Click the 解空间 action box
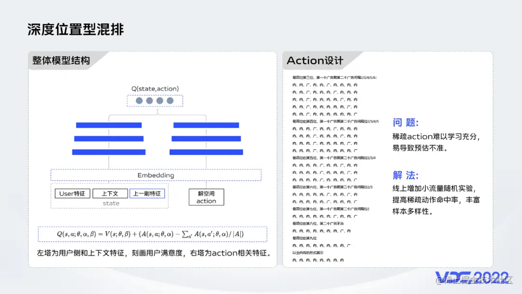Image resolution: width=522 pixels, height=294 pixels. coord(206,197)
